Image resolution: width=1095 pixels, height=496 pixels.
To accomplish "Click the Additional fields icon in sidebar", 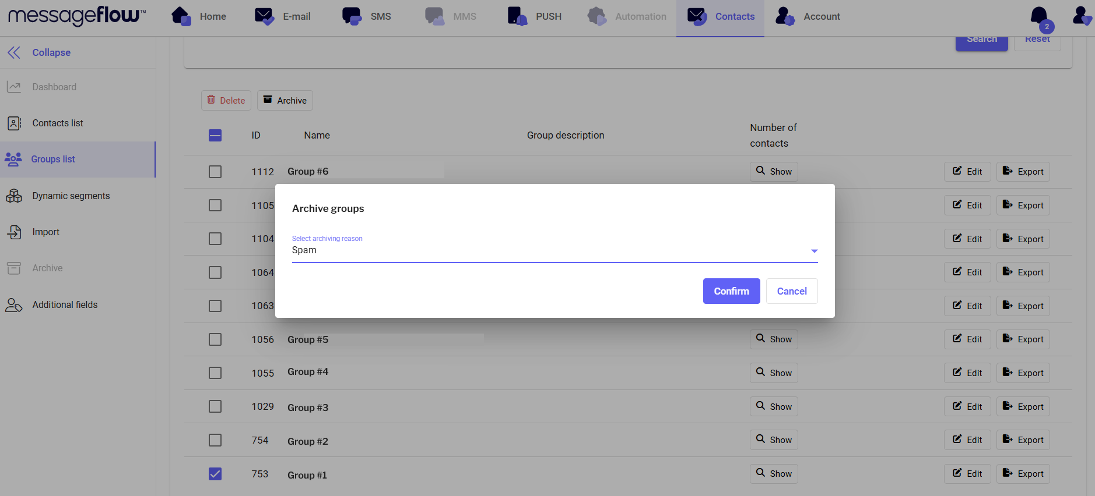I will pyautogui.click(x=14, y=305).
